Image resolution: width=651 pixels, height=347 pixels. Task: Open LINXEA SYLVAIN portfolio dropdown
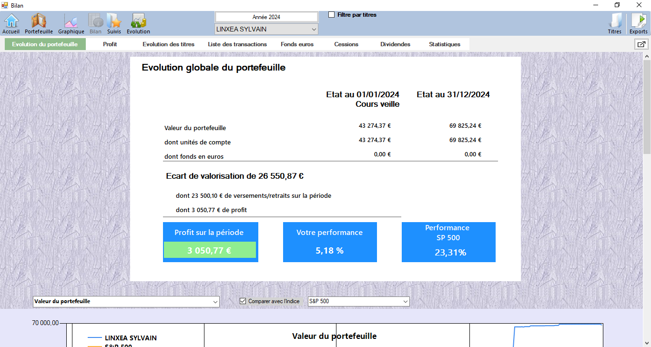pos(266,29)
